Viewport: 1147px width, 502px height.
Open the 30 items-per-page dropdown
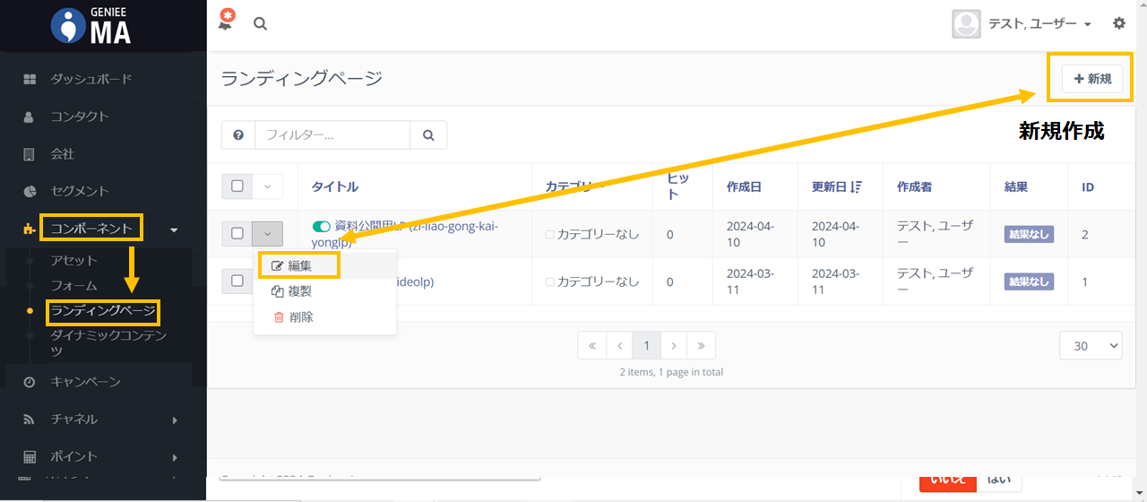(1091, 346)
